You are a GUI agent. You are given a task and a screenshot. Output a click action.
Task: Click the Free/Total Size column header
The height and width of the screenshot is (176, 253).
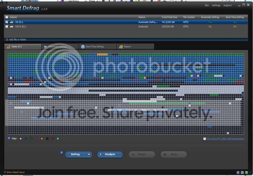(x=170, y=17)
